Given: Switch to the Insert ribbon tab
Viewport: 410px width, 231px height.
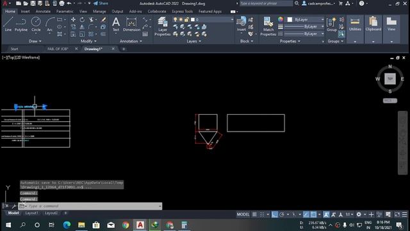Looking at the screenshot, I should tap(25, 12).
